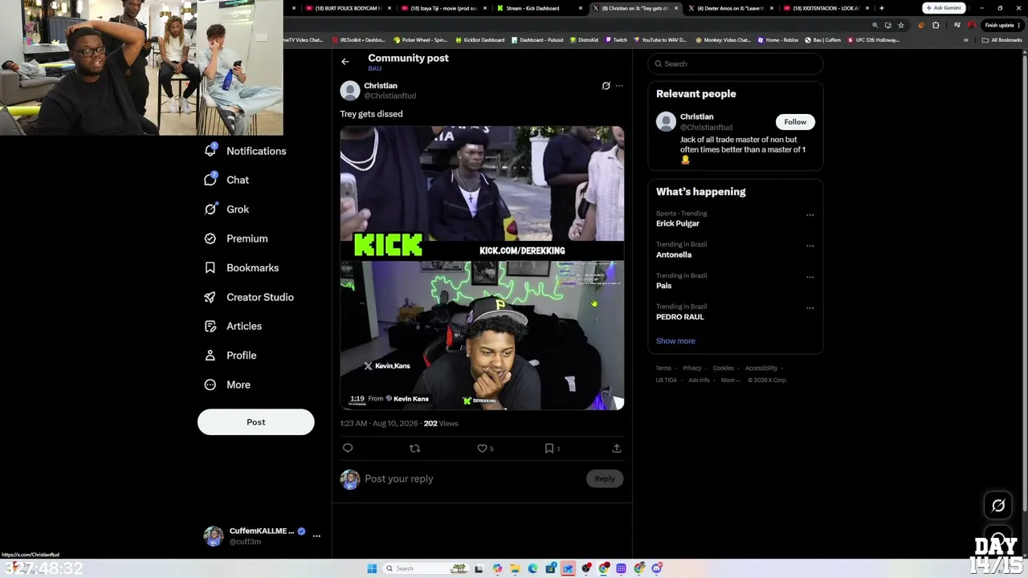
Task: Open account switcher dots next to CuffemKALLME
Action: [316, 535]
